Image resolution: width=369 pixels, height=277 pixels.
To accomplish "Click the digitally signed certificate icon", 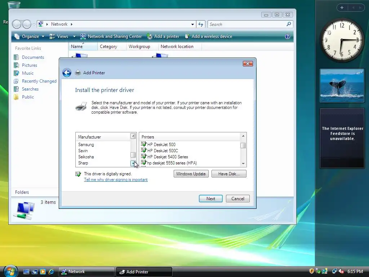I will coord(78,174).
